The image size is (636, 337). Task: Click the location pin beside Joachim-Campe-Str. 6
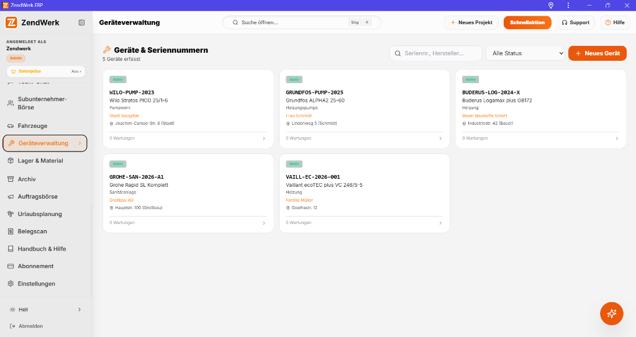tap(112, 124)
